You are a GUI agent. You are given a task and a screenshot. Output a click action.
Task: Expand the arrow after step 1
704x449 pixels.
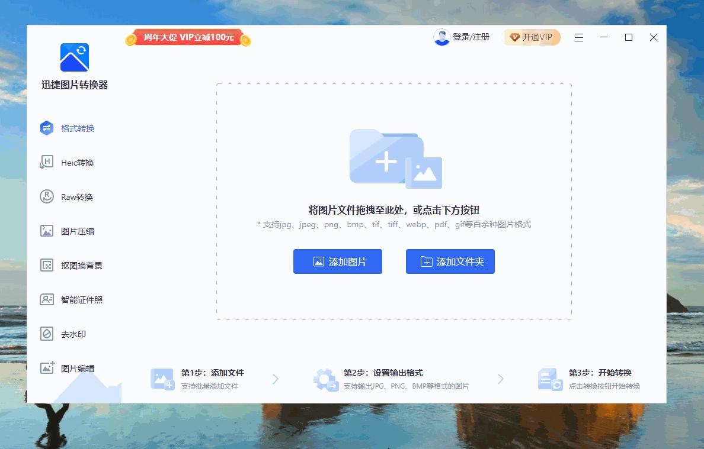click(274, 379)
